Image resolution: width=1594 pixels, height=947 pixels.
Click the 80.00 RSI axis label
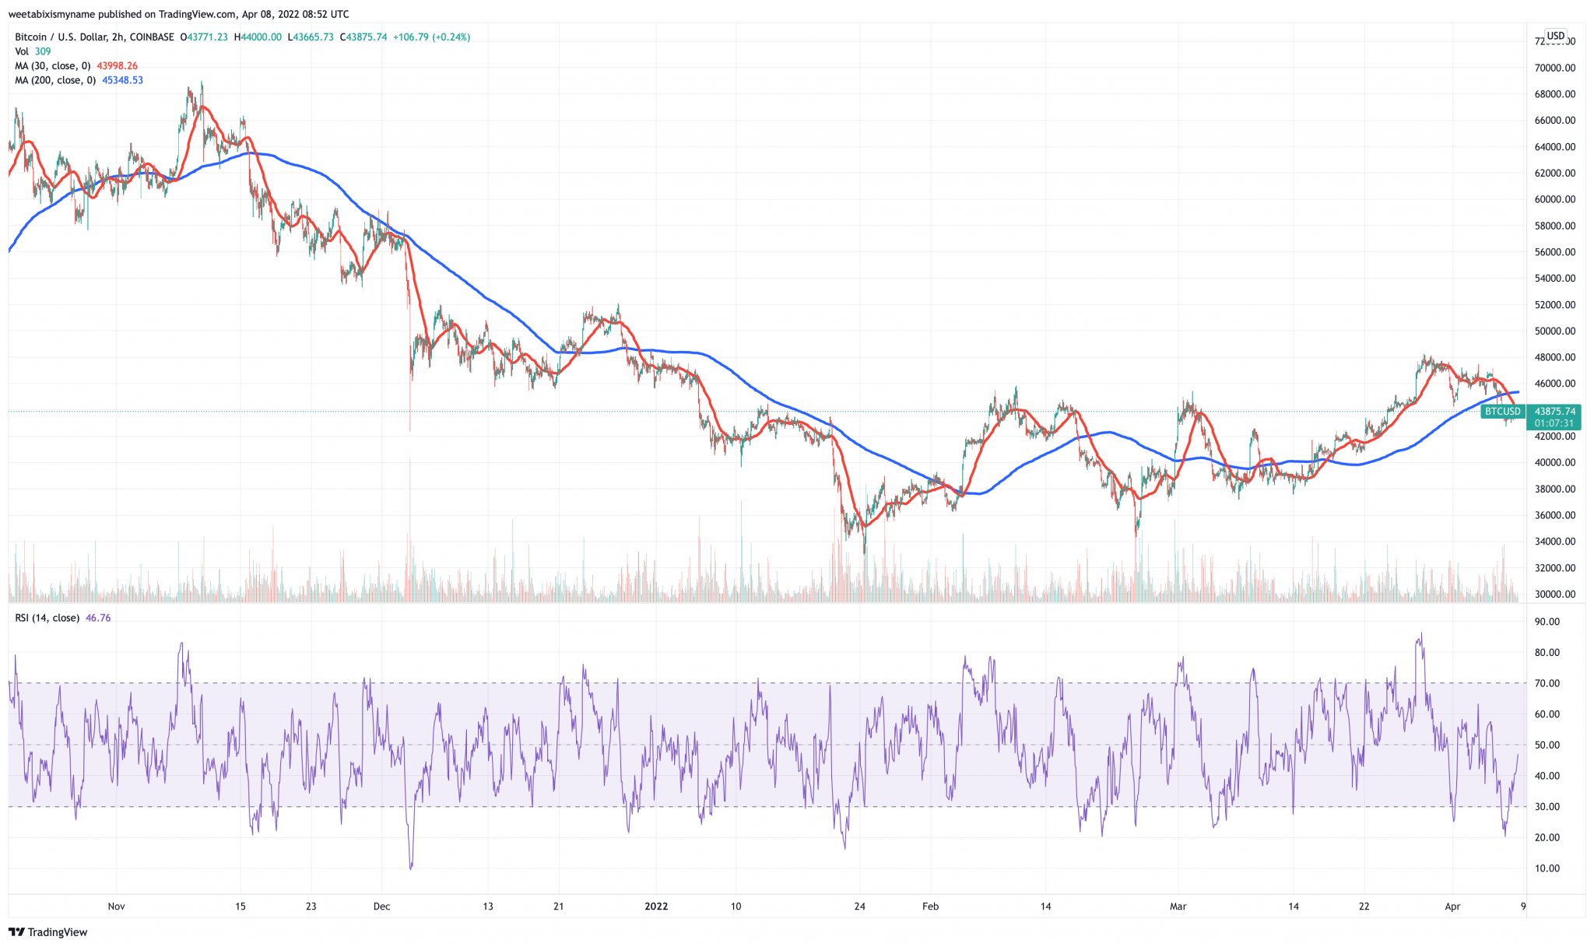point(1547,652)
